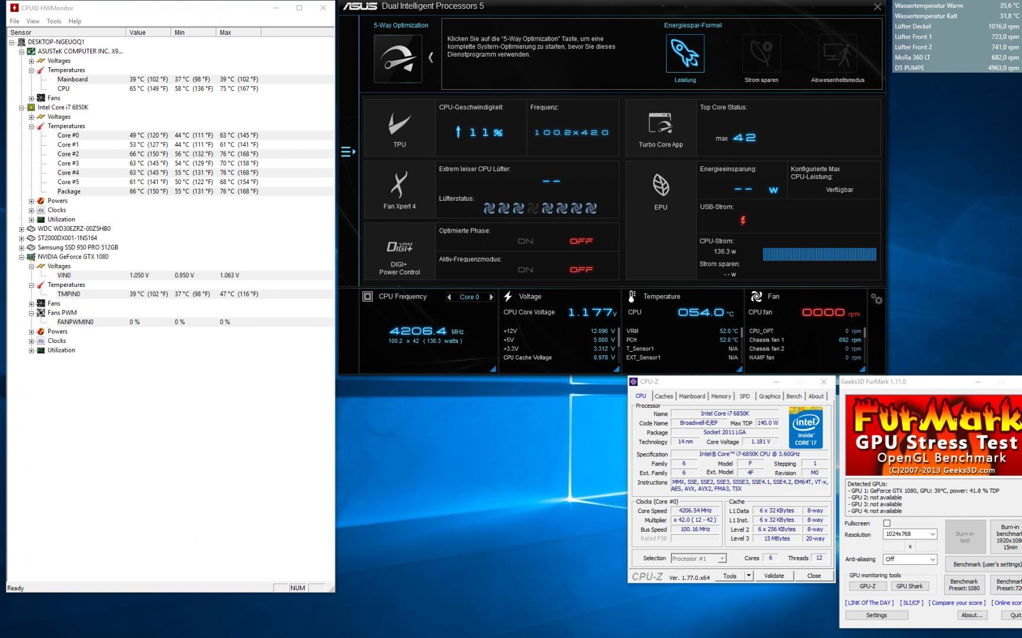Click the FurMark GPU Stress Test banner
The image size is (1022, 638).
933,436
